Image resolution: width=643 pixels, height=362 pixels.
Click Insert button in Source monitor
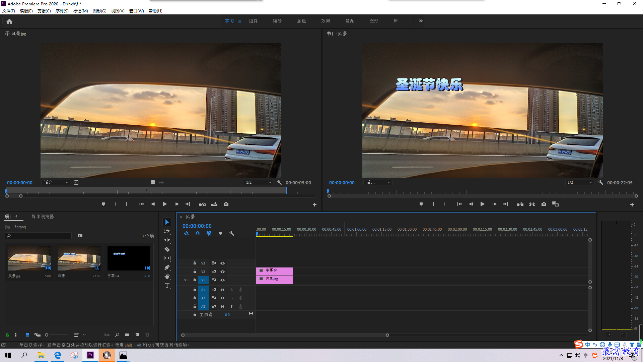pyautogui.click(x=202, y=204)
